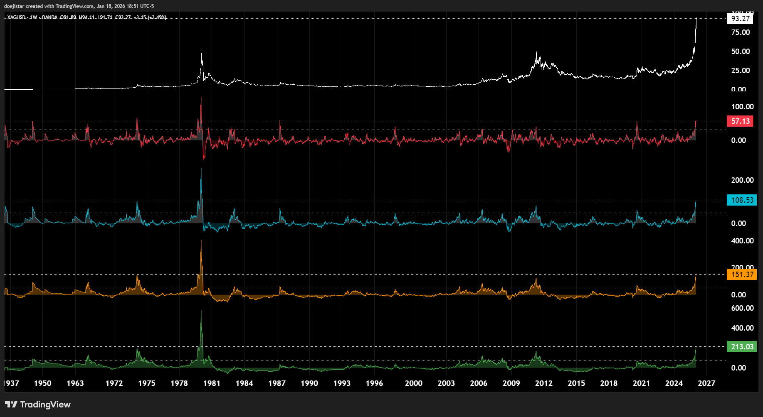The height and width of the screenshot is (417, 763).
Task: Open the doejistar created with TradingView.com header
Action: point(79,6)
